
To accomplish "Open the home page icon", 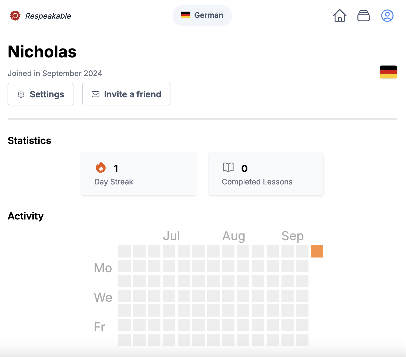I will point(340,16).
